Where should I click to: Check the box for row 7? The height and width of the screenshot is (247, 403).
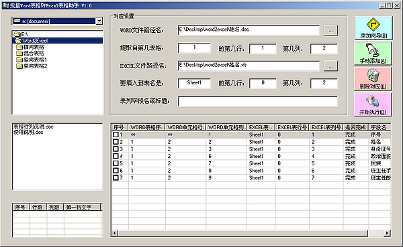(x=116, y=177)
